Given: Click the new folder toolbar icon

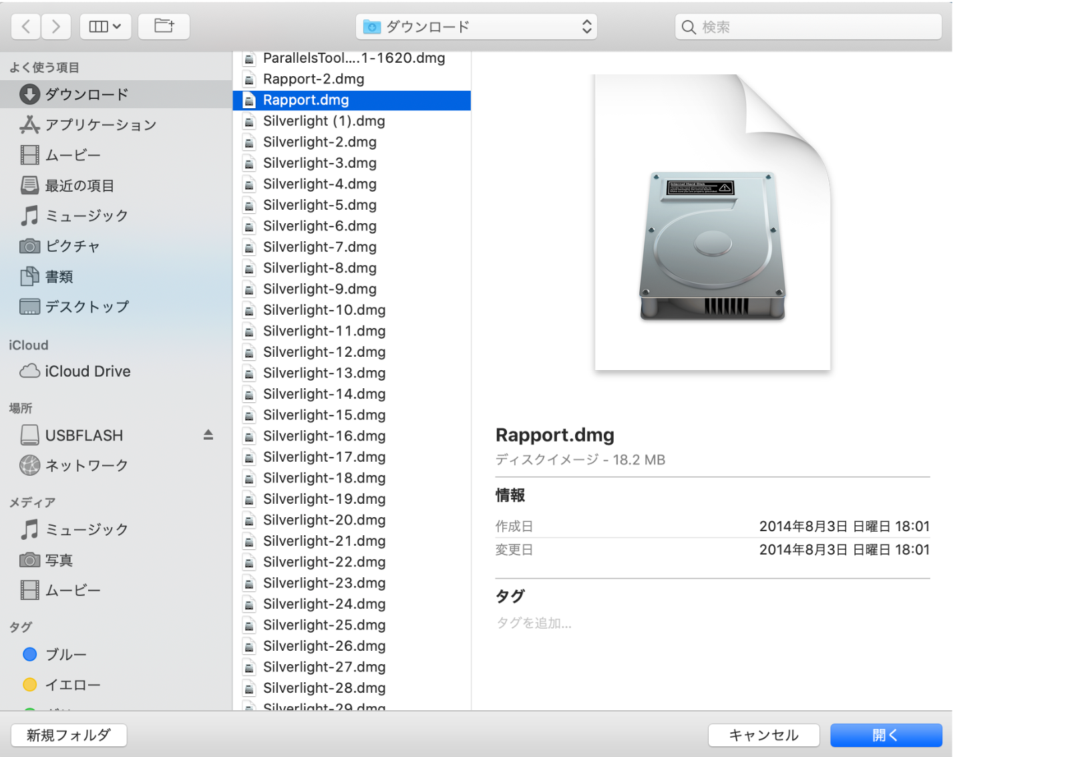Looking at the screenshot, I should pos(164,27).
